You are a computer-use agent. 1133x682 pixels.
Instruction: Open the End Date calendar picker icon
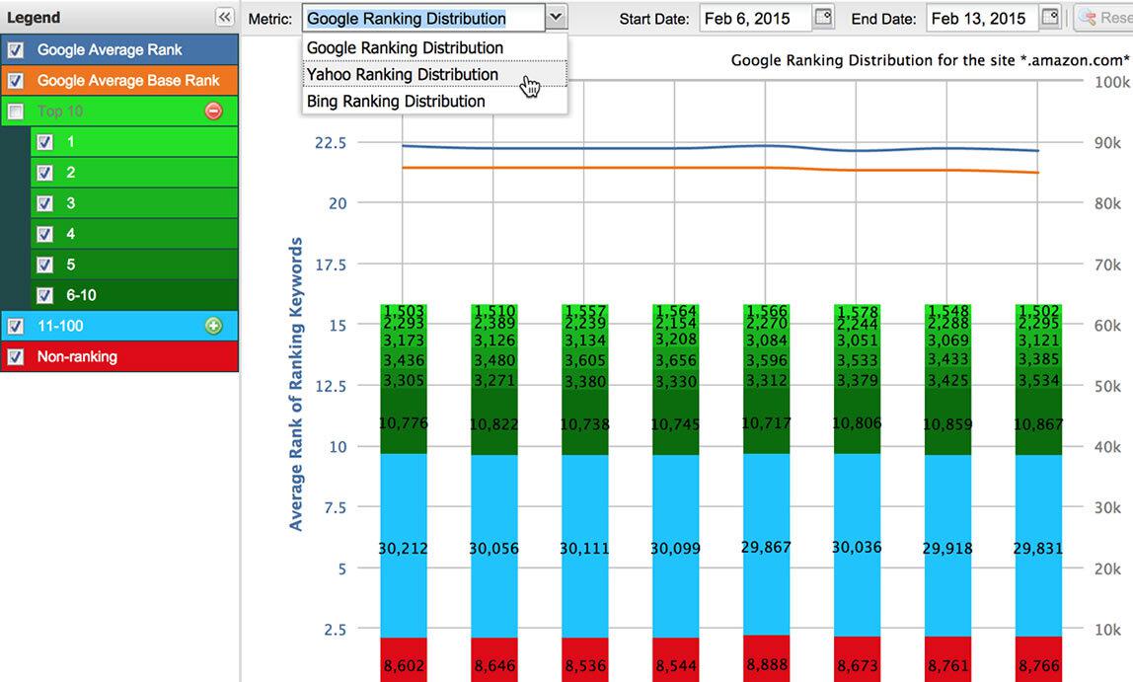(1048, 17)
